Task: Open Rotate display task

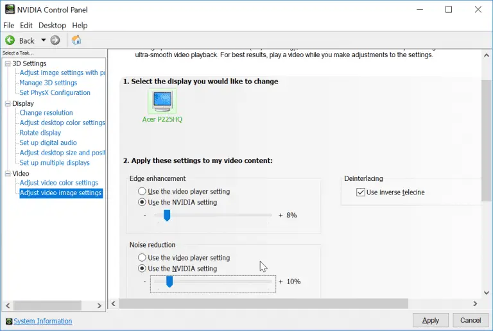Action: [x=40, y=133]
